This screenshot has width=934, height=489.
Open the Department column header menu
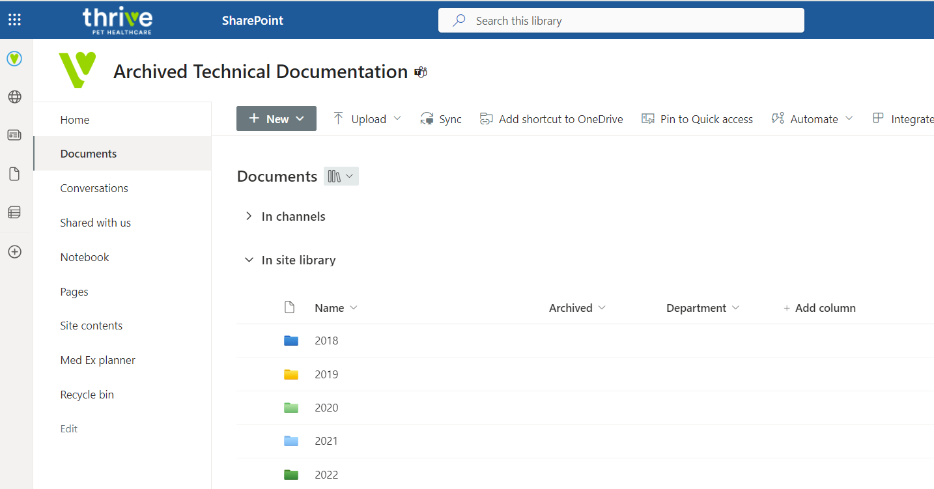(x=702, y=308)
